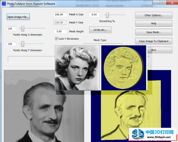
Task: Click the Points Along X dimension slider
Action: pyautogui.click(x=22, y=29)
